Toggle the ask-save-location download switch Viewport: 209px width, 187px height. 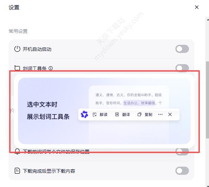pos(182,152)
